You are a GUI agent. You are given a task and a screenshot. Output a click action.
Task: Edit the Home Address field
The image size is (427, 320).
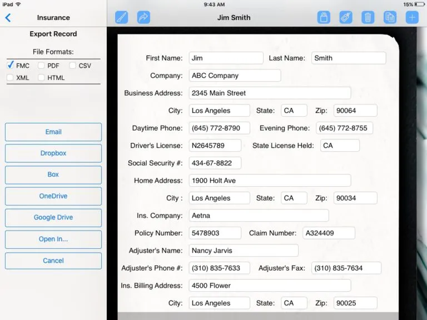(270, 181)
